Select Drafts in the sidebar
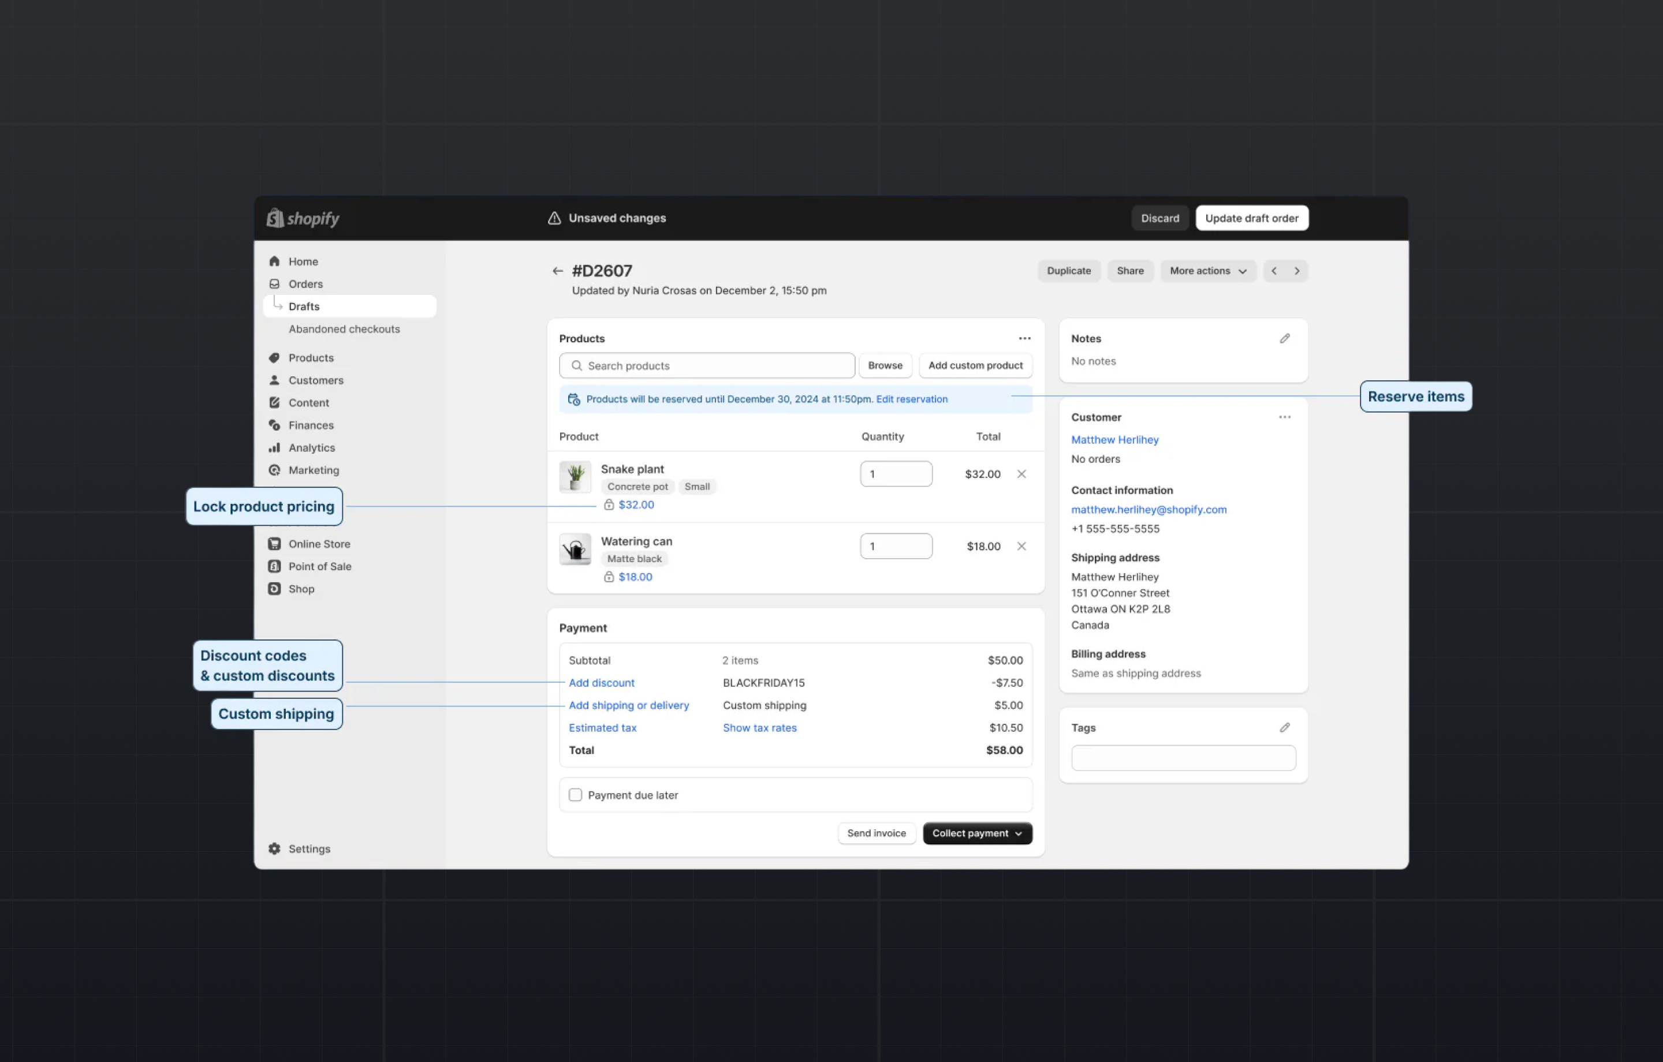The image size is (1663, 1062). click(349, 306)
